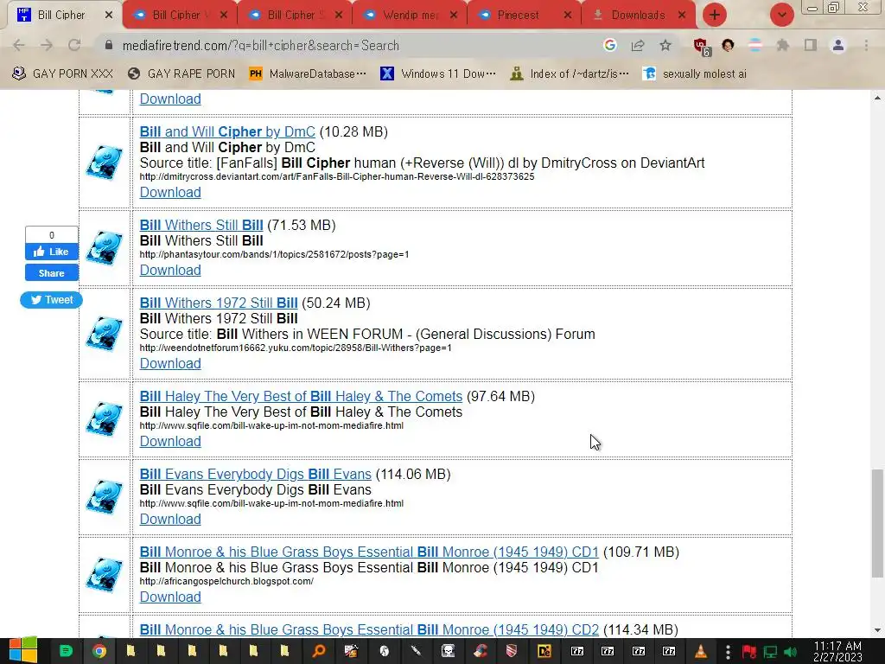Click Download under phantasytour.com URL
Screen dimensions: 885x664
170,271
